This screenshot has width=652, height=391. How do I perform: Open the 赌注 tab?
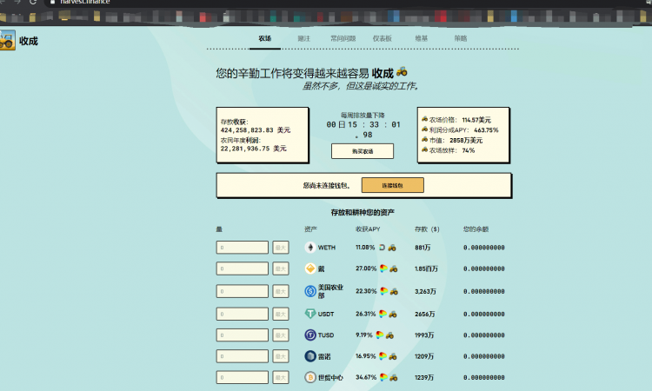click(304, 38)
